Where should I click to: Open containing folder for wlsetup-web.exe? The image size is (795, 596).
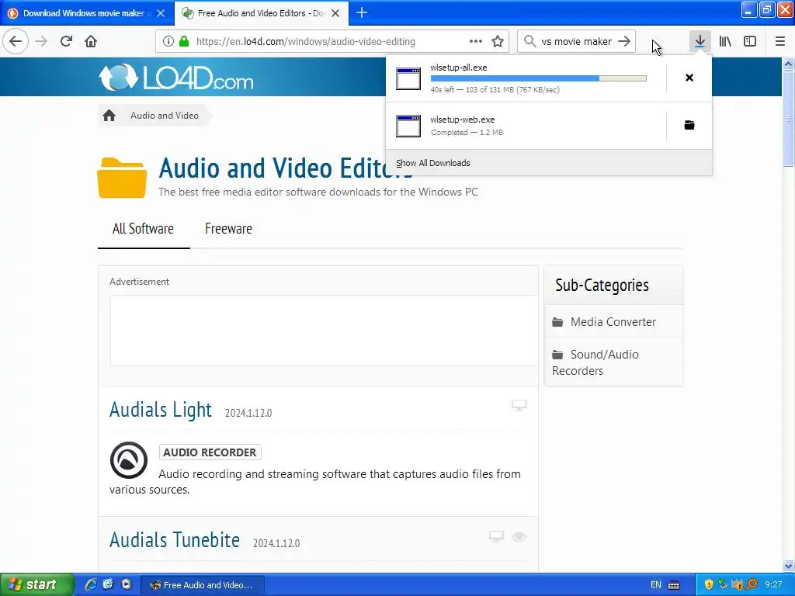[x=689, y=125]
